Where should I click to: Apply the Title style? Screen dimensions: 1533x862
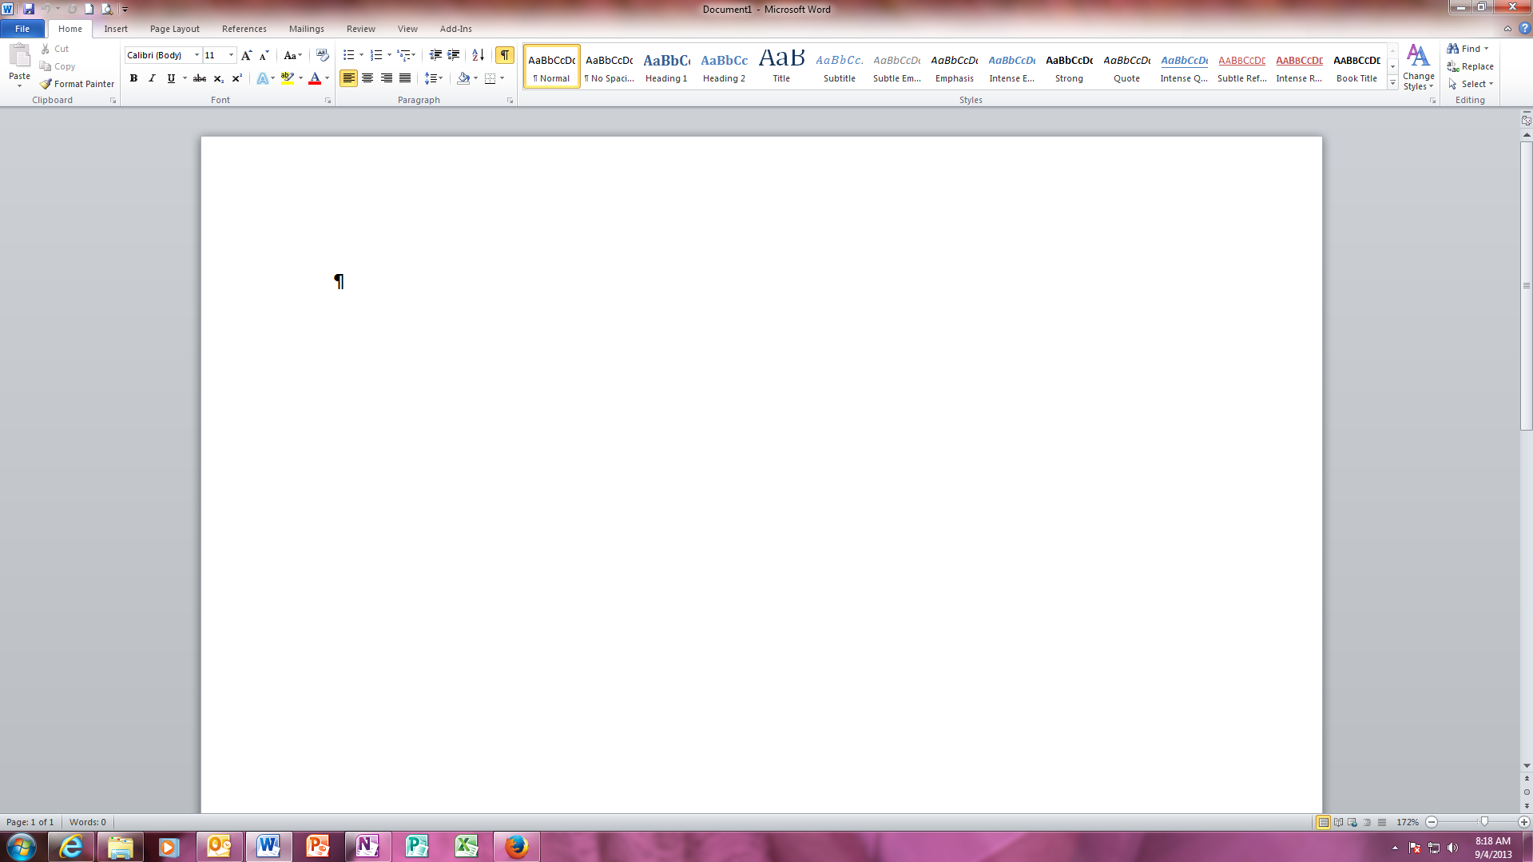(x=781, y=66)
